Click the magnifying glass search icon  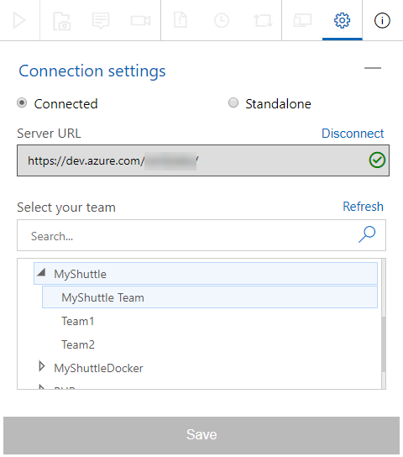(x=367, y=234)
